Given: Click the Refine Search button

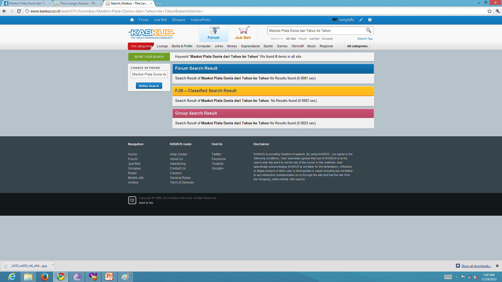Looking at the screenshot, I should (x=149, y=86).
